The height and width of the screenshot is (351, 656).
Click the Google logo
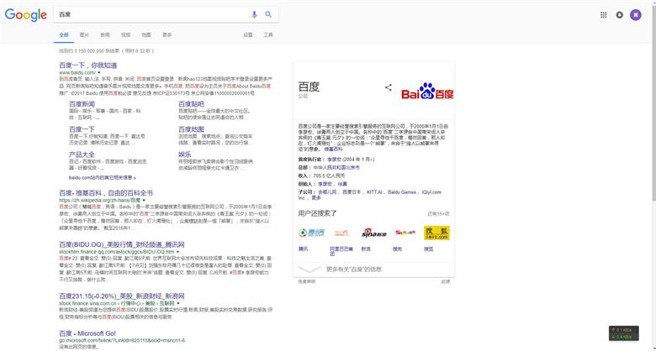26,15
